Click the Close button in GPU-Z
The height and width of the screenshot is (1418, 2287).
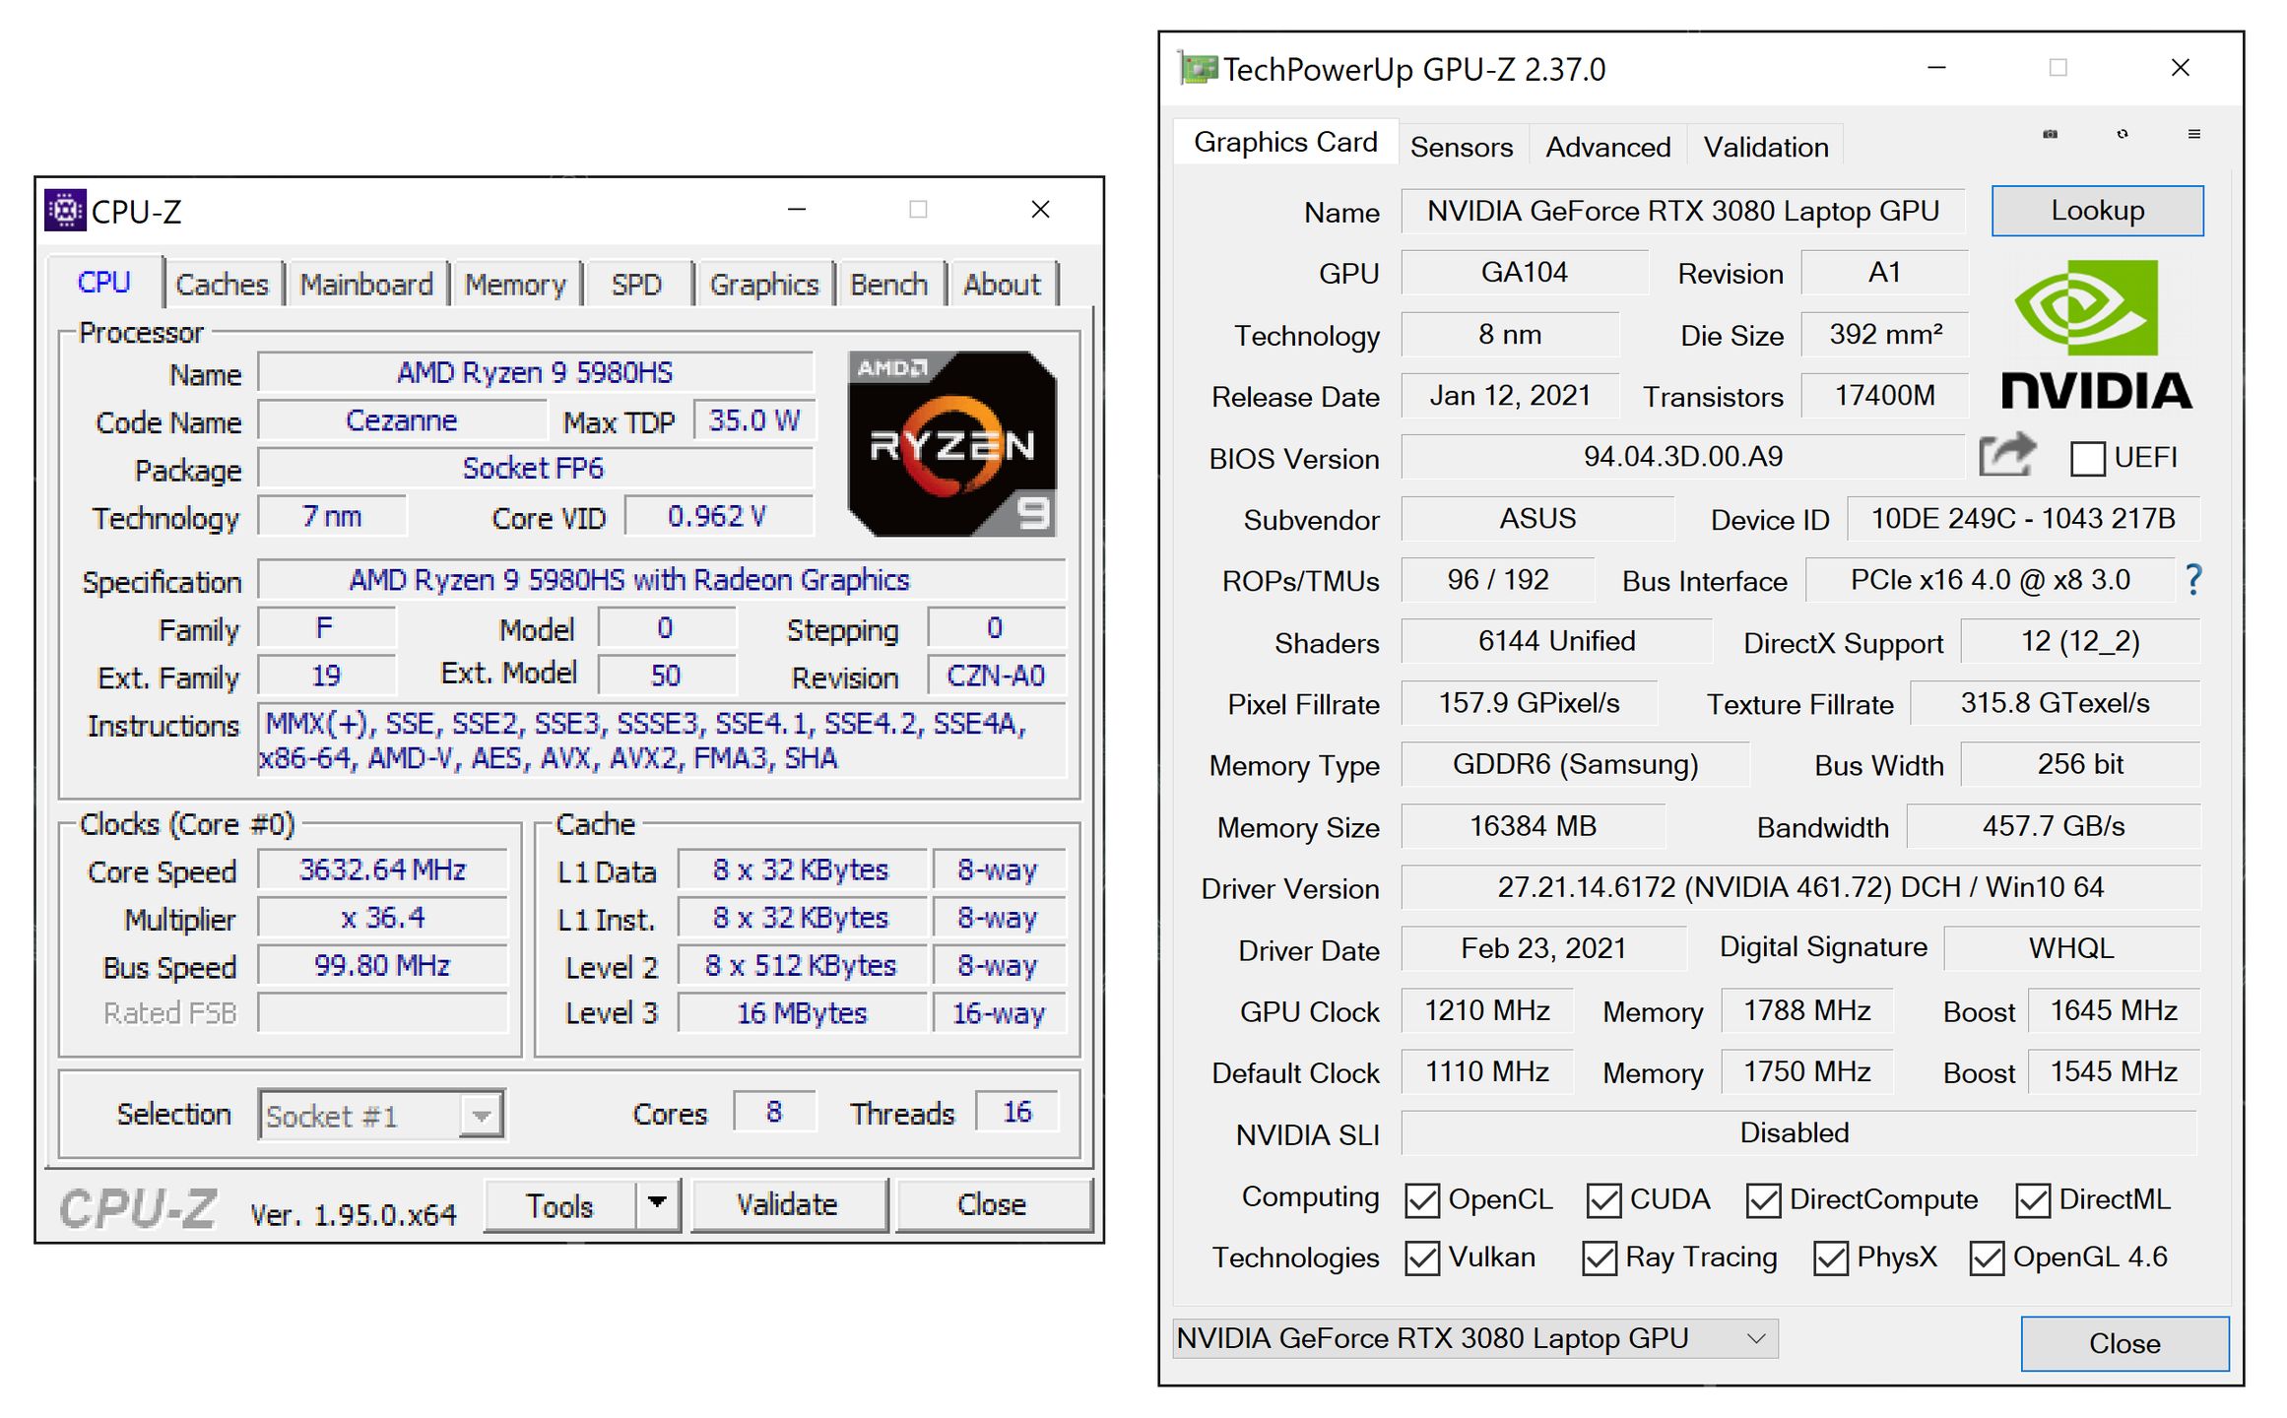click(2124, 1343)
